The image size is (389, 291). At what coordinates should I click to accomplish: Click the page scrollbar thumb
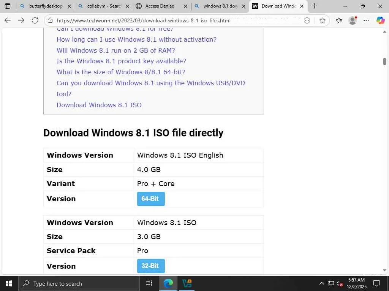(384, 61)
